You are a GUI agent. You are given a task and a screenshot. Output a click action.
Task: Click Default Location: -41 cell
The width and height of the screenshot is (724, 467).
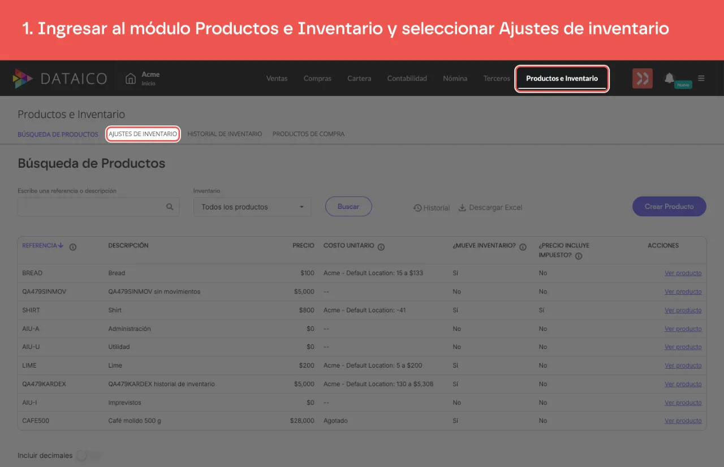pos(365,310)
